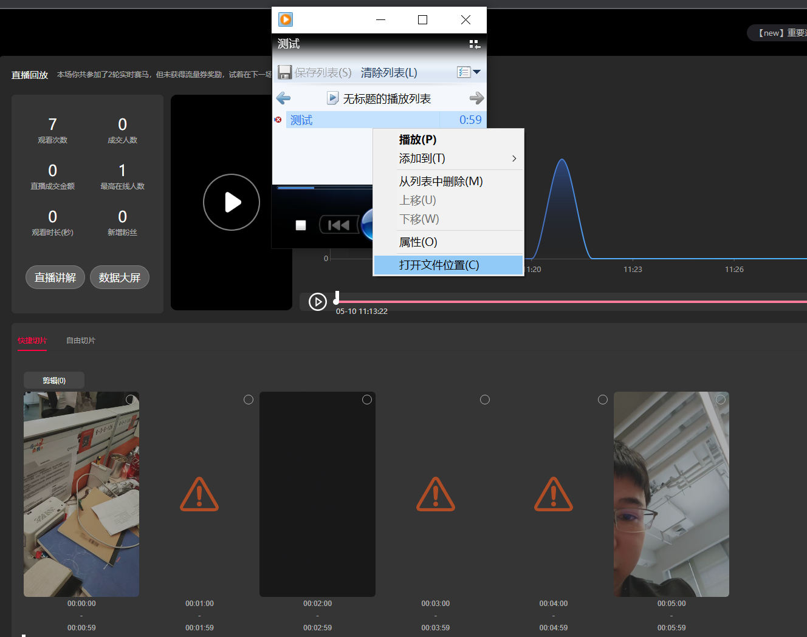The image size is (807, 637).
Task: Click the pink replay progress bar
Action: (x=571, y=301)
